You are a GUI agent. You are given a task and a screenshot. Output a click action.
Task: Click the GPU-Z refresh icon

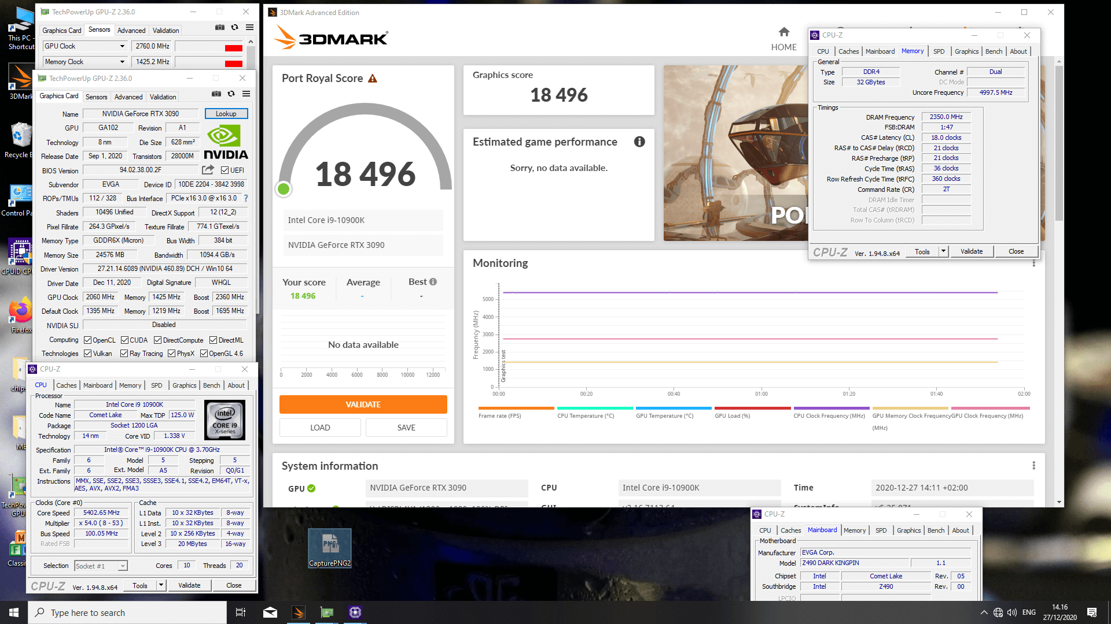[231, 94]
